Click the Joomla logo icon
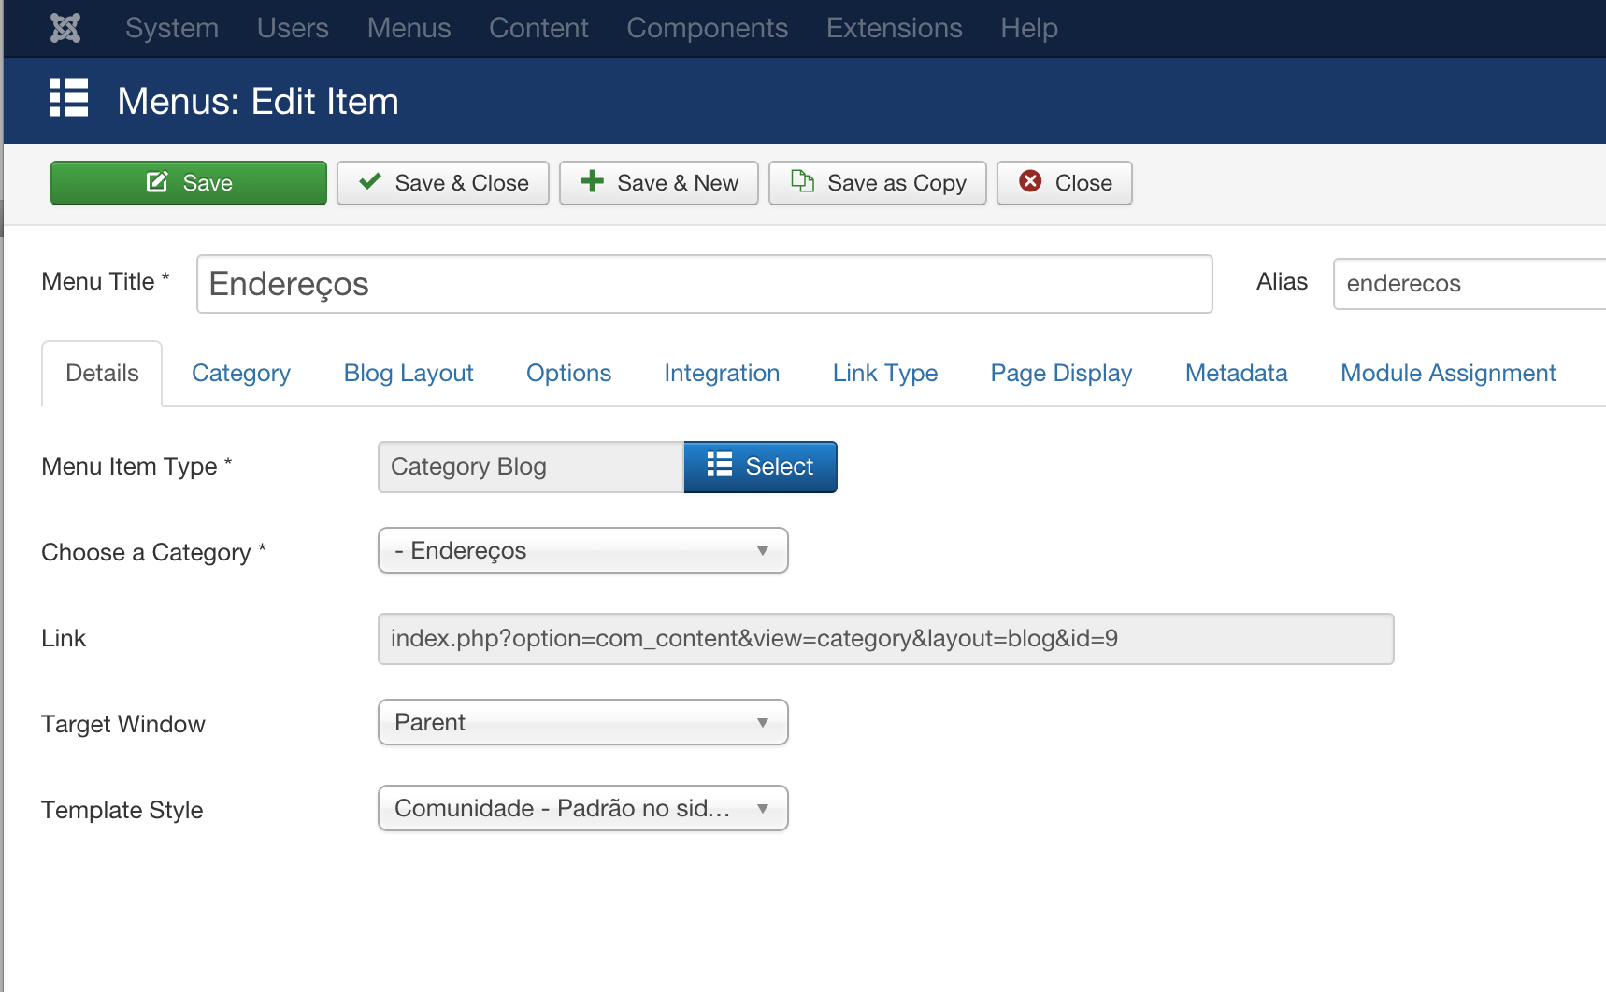 tap(65, 28)
